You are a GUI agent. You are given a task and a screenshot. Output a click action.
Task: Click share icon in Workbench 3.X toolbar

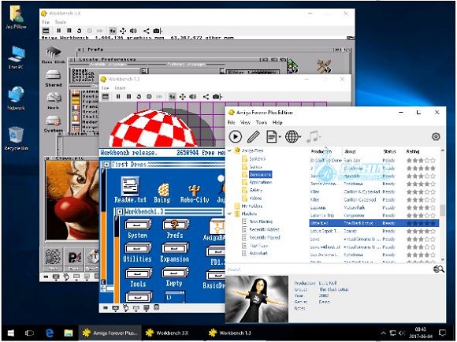(x=147, y=31)
